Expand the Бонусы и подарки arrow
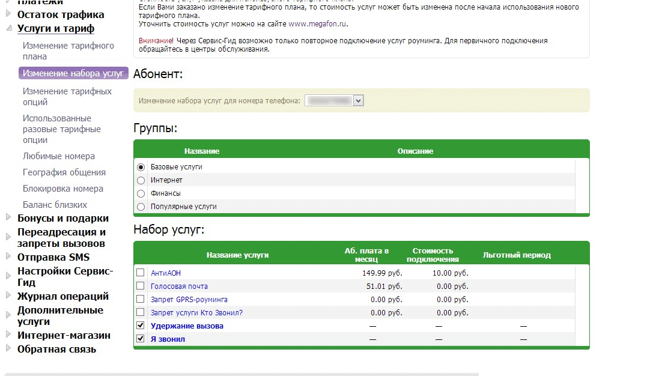The width and height of the screenshot is (659, 376). coord(8,217)
